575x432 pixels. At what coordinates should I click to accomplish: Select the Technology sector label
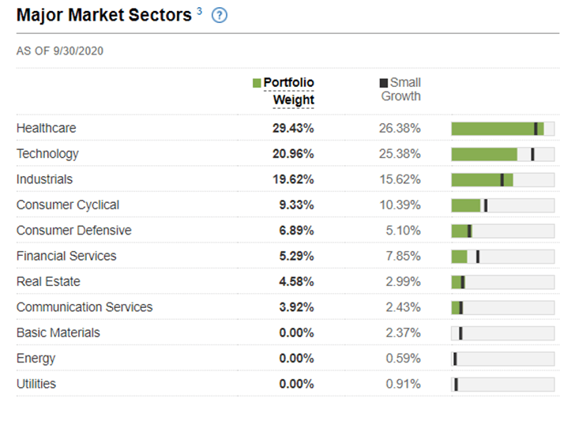(x=47, y=154)
